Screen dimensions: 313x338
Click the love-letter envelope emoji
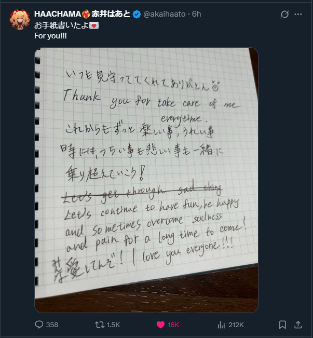coord(94,25)
